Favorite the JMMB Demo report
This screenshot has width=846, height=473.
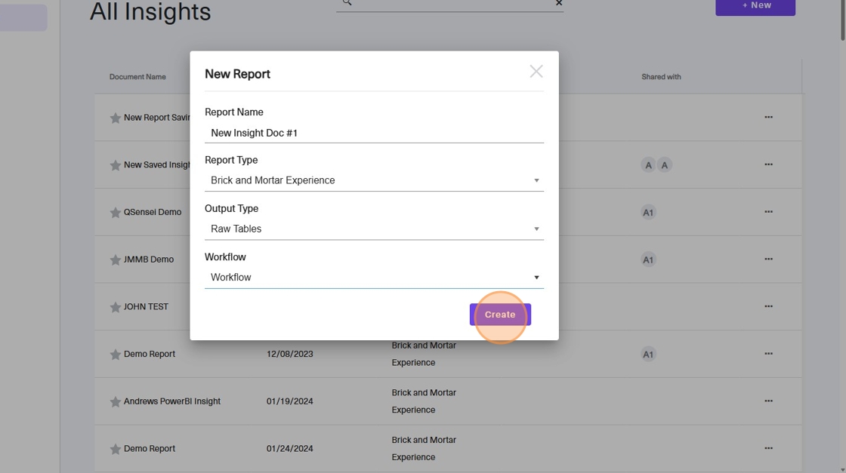click(115, 260)
